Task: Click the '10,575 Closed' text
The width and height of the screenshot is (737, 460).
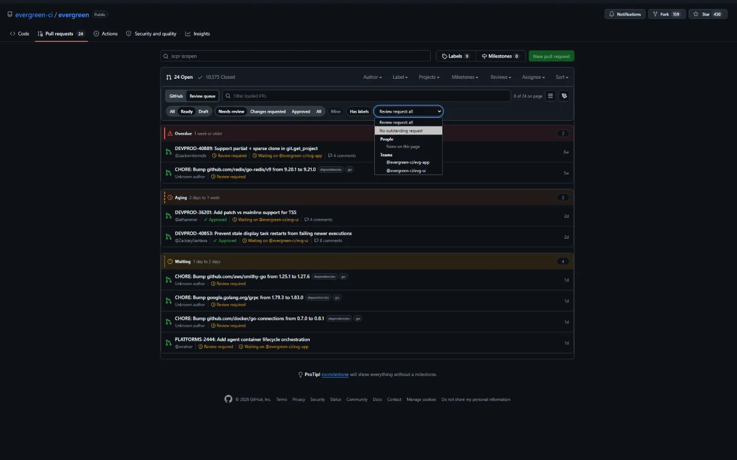Action: (x=220, y=77)
